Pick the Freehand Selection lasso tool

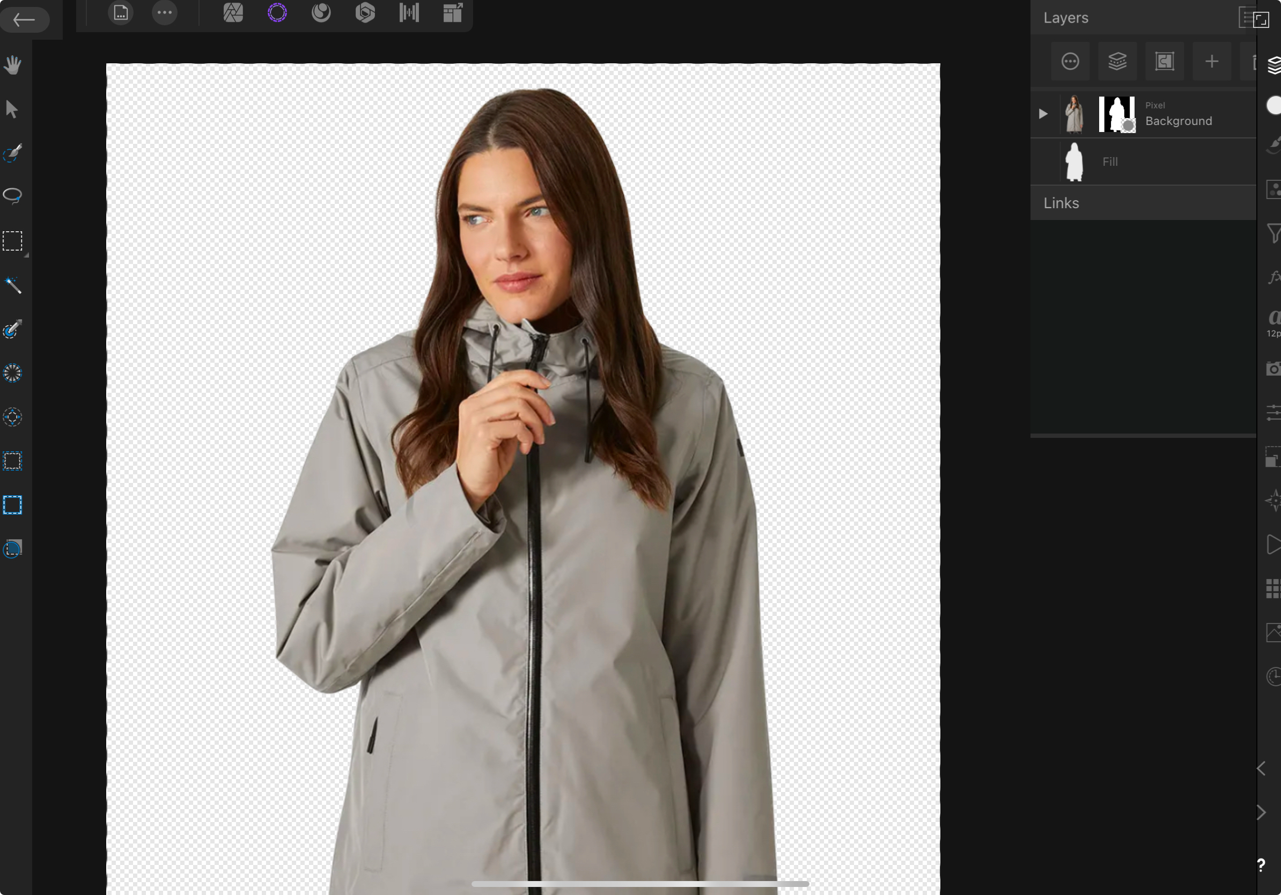12,196
